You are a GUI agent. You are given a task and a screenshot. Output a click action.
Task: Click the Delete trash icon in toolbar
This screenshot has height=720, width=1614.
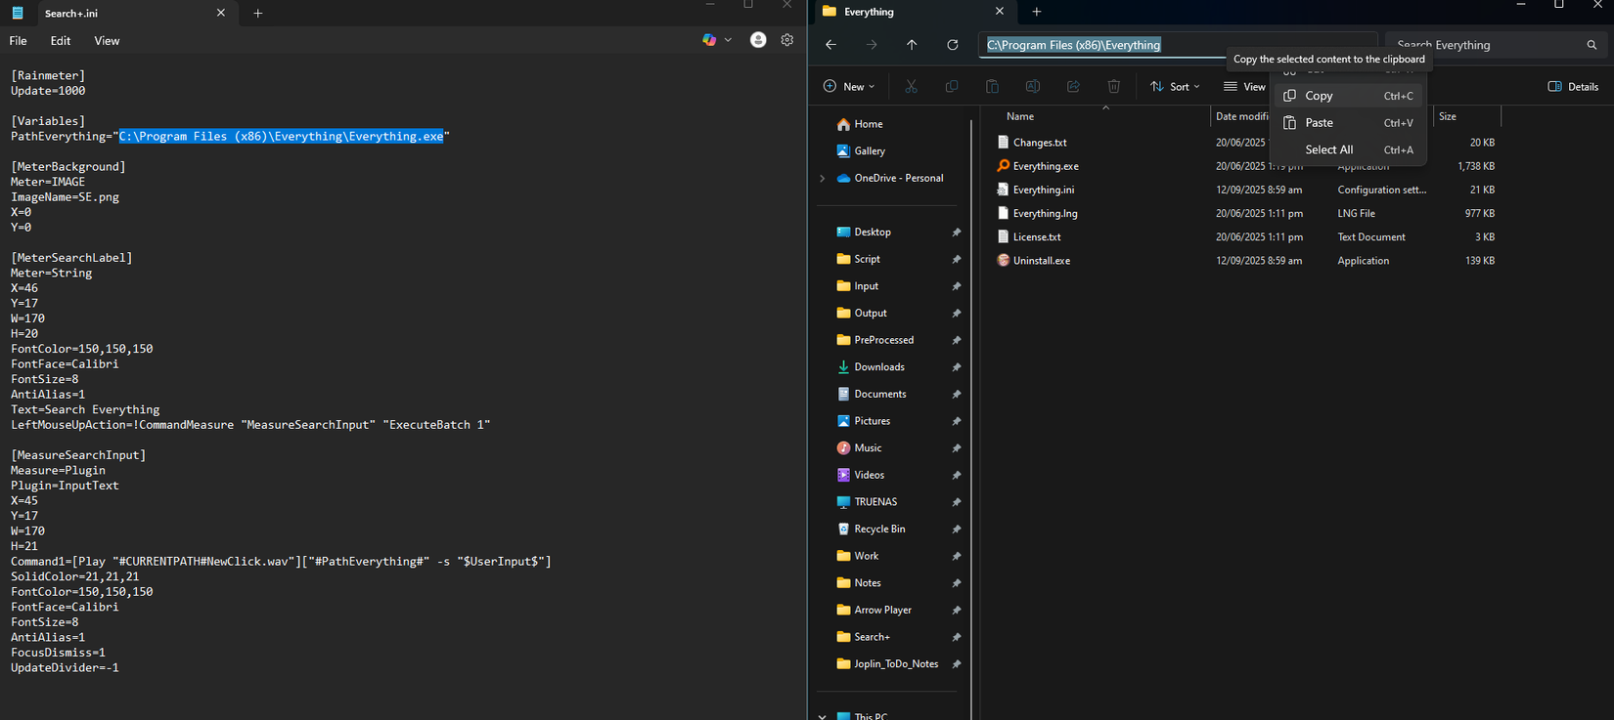[x=1113, y=87]
